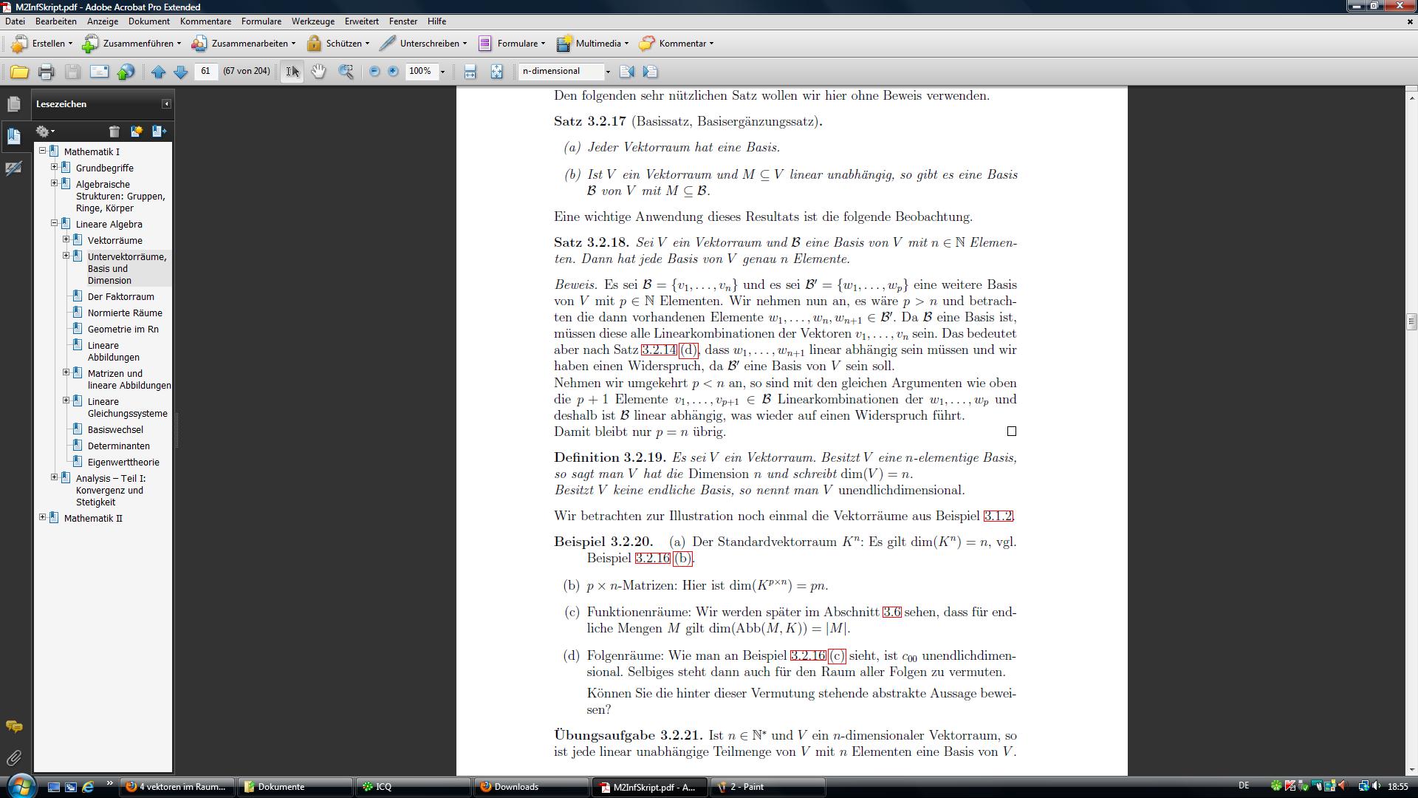
Task: Click the page number field
Action: (x=205, y=71)
